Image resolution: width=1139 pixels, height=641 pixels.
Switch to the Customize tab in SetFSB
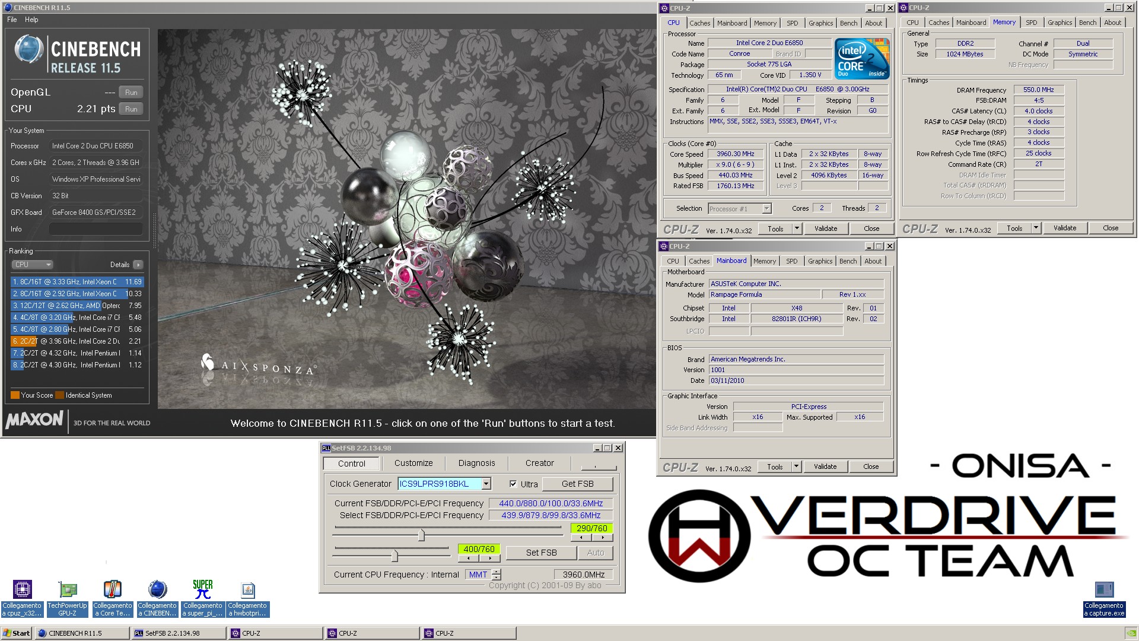(413, 463)
